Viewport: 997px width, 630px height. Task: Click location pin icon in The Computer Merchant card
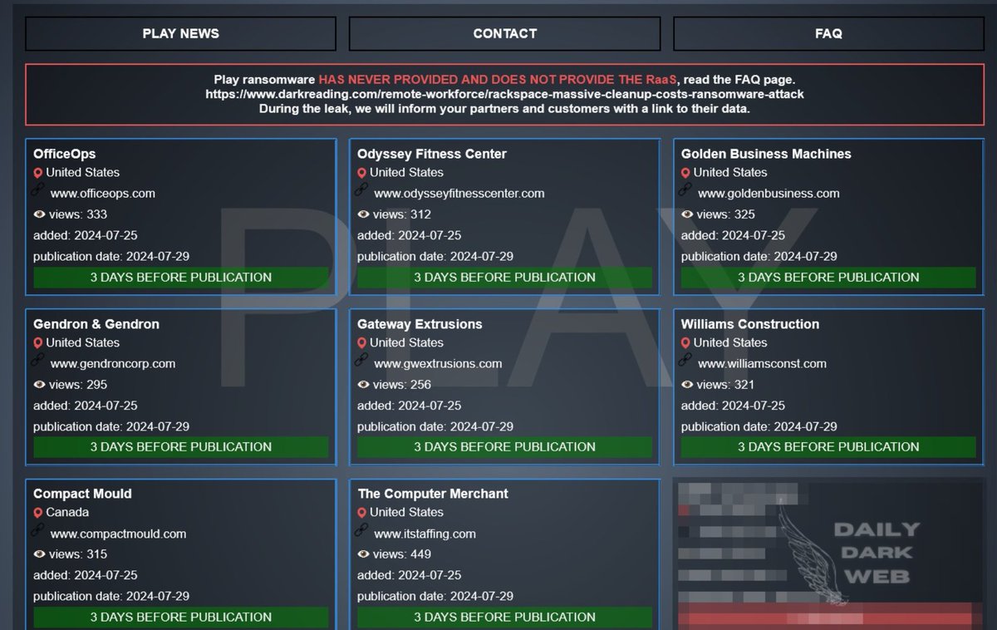click(361, 513)
